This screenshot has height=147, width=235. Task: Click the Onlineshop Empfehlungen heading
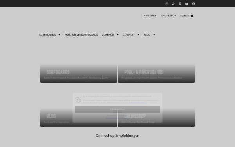(x=117, y=136)
